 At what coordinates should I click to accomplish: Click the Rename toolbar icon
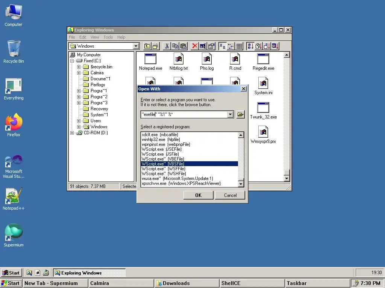pos(203,46)
